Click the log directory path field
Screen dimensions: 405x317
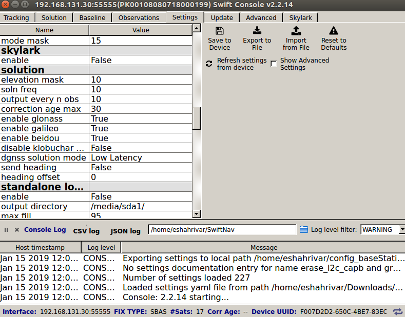(x=222, y=230)
